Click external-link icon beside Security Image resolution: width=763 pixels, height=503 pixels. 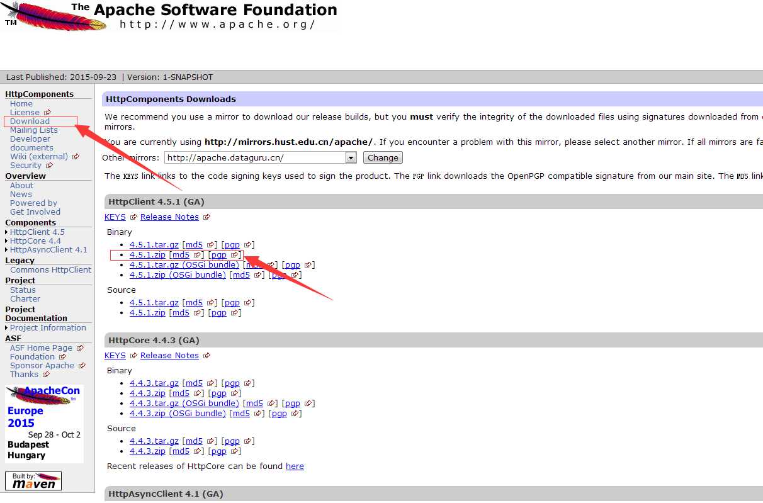50,166
